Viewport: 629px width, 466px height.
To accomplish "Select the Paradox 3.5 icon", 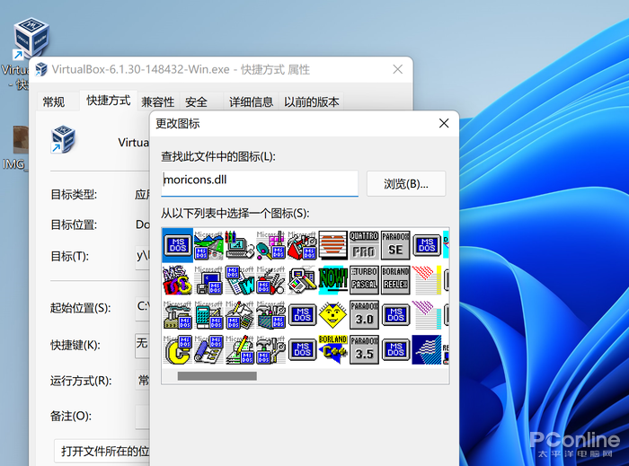I will [363, 349].
